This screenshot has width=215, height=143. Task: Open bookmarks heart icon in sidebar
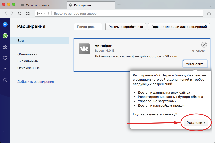click(x=5, y=58)
